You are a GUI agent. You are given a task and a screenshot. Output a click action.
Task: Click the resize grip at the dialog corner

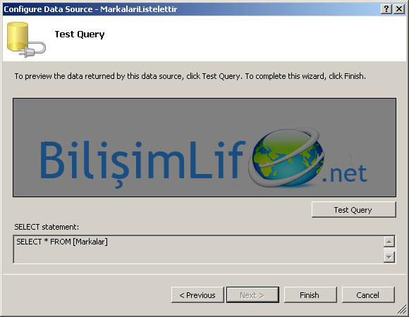[402, 310]
